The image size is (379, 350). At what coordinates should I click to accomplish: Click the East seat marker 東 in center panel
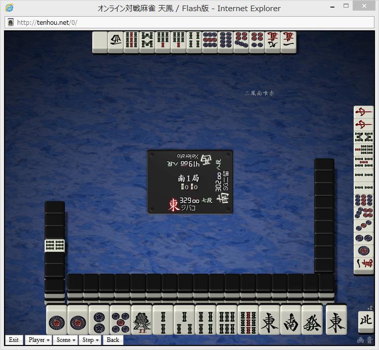point(174,205)
